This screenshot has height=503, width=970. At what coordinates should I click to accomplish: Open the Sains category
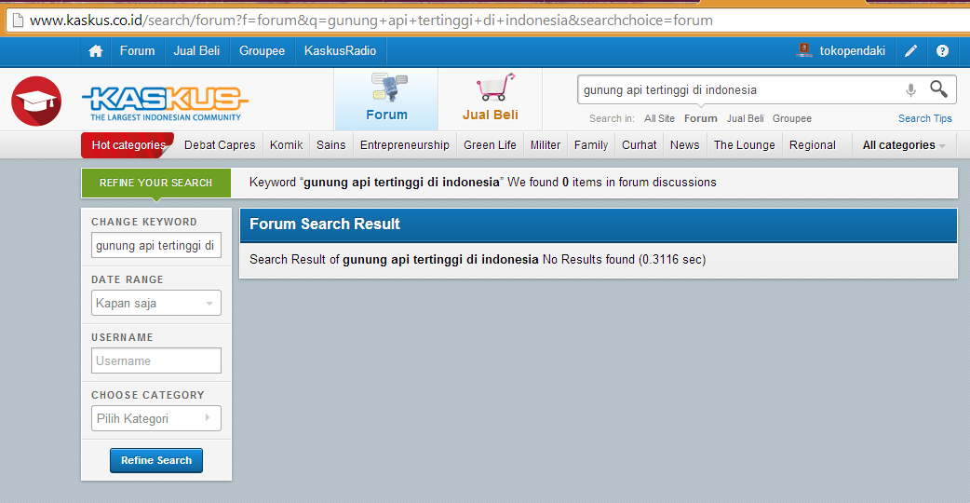click(331, 144)
